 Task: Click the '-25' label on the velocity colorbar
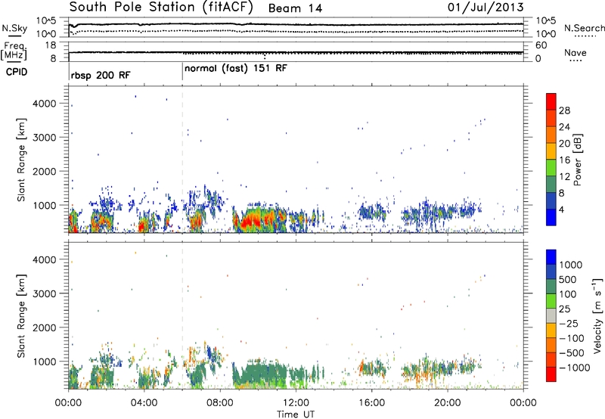tap(569, 324)
